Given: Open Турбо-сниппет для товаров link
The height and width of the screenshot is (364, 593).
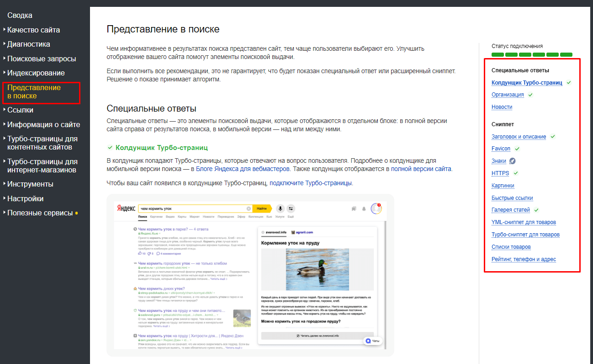Looking at the screenshot, I should pyautogui.click(x=525, y=235).
